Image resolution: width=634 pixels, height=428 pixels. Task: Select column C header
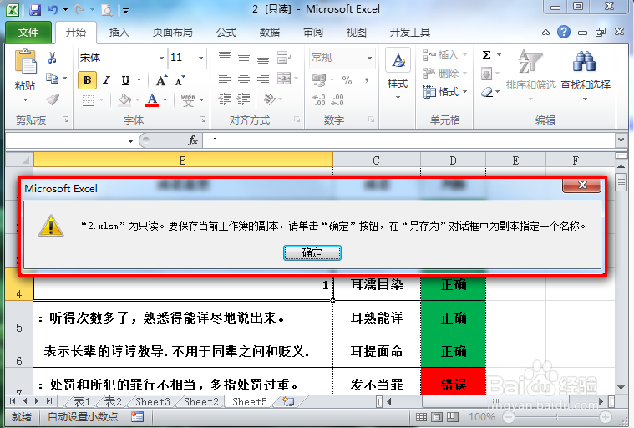coord(377,160)
